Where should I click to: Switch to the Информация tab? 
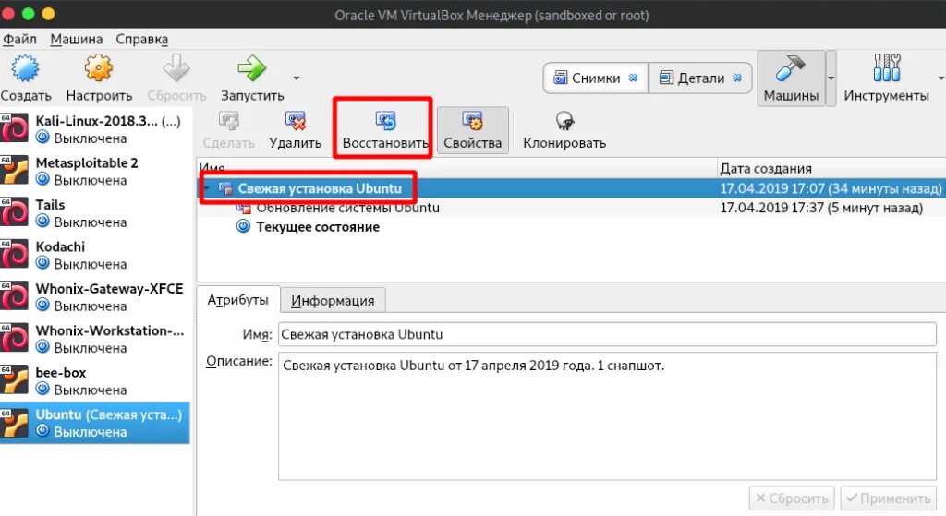click(333, 300)
